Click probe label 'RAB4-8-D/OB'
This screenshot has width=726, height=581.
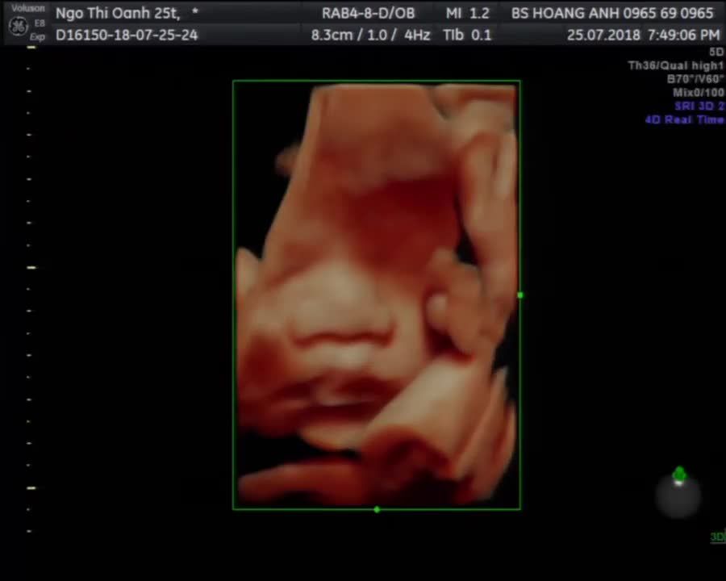pyautogui.click(x=369, y=14)
